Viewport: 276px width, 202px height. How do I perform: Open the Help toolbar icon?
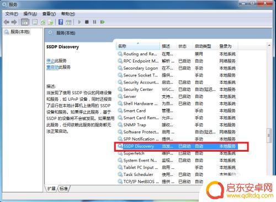coord(61,22)
